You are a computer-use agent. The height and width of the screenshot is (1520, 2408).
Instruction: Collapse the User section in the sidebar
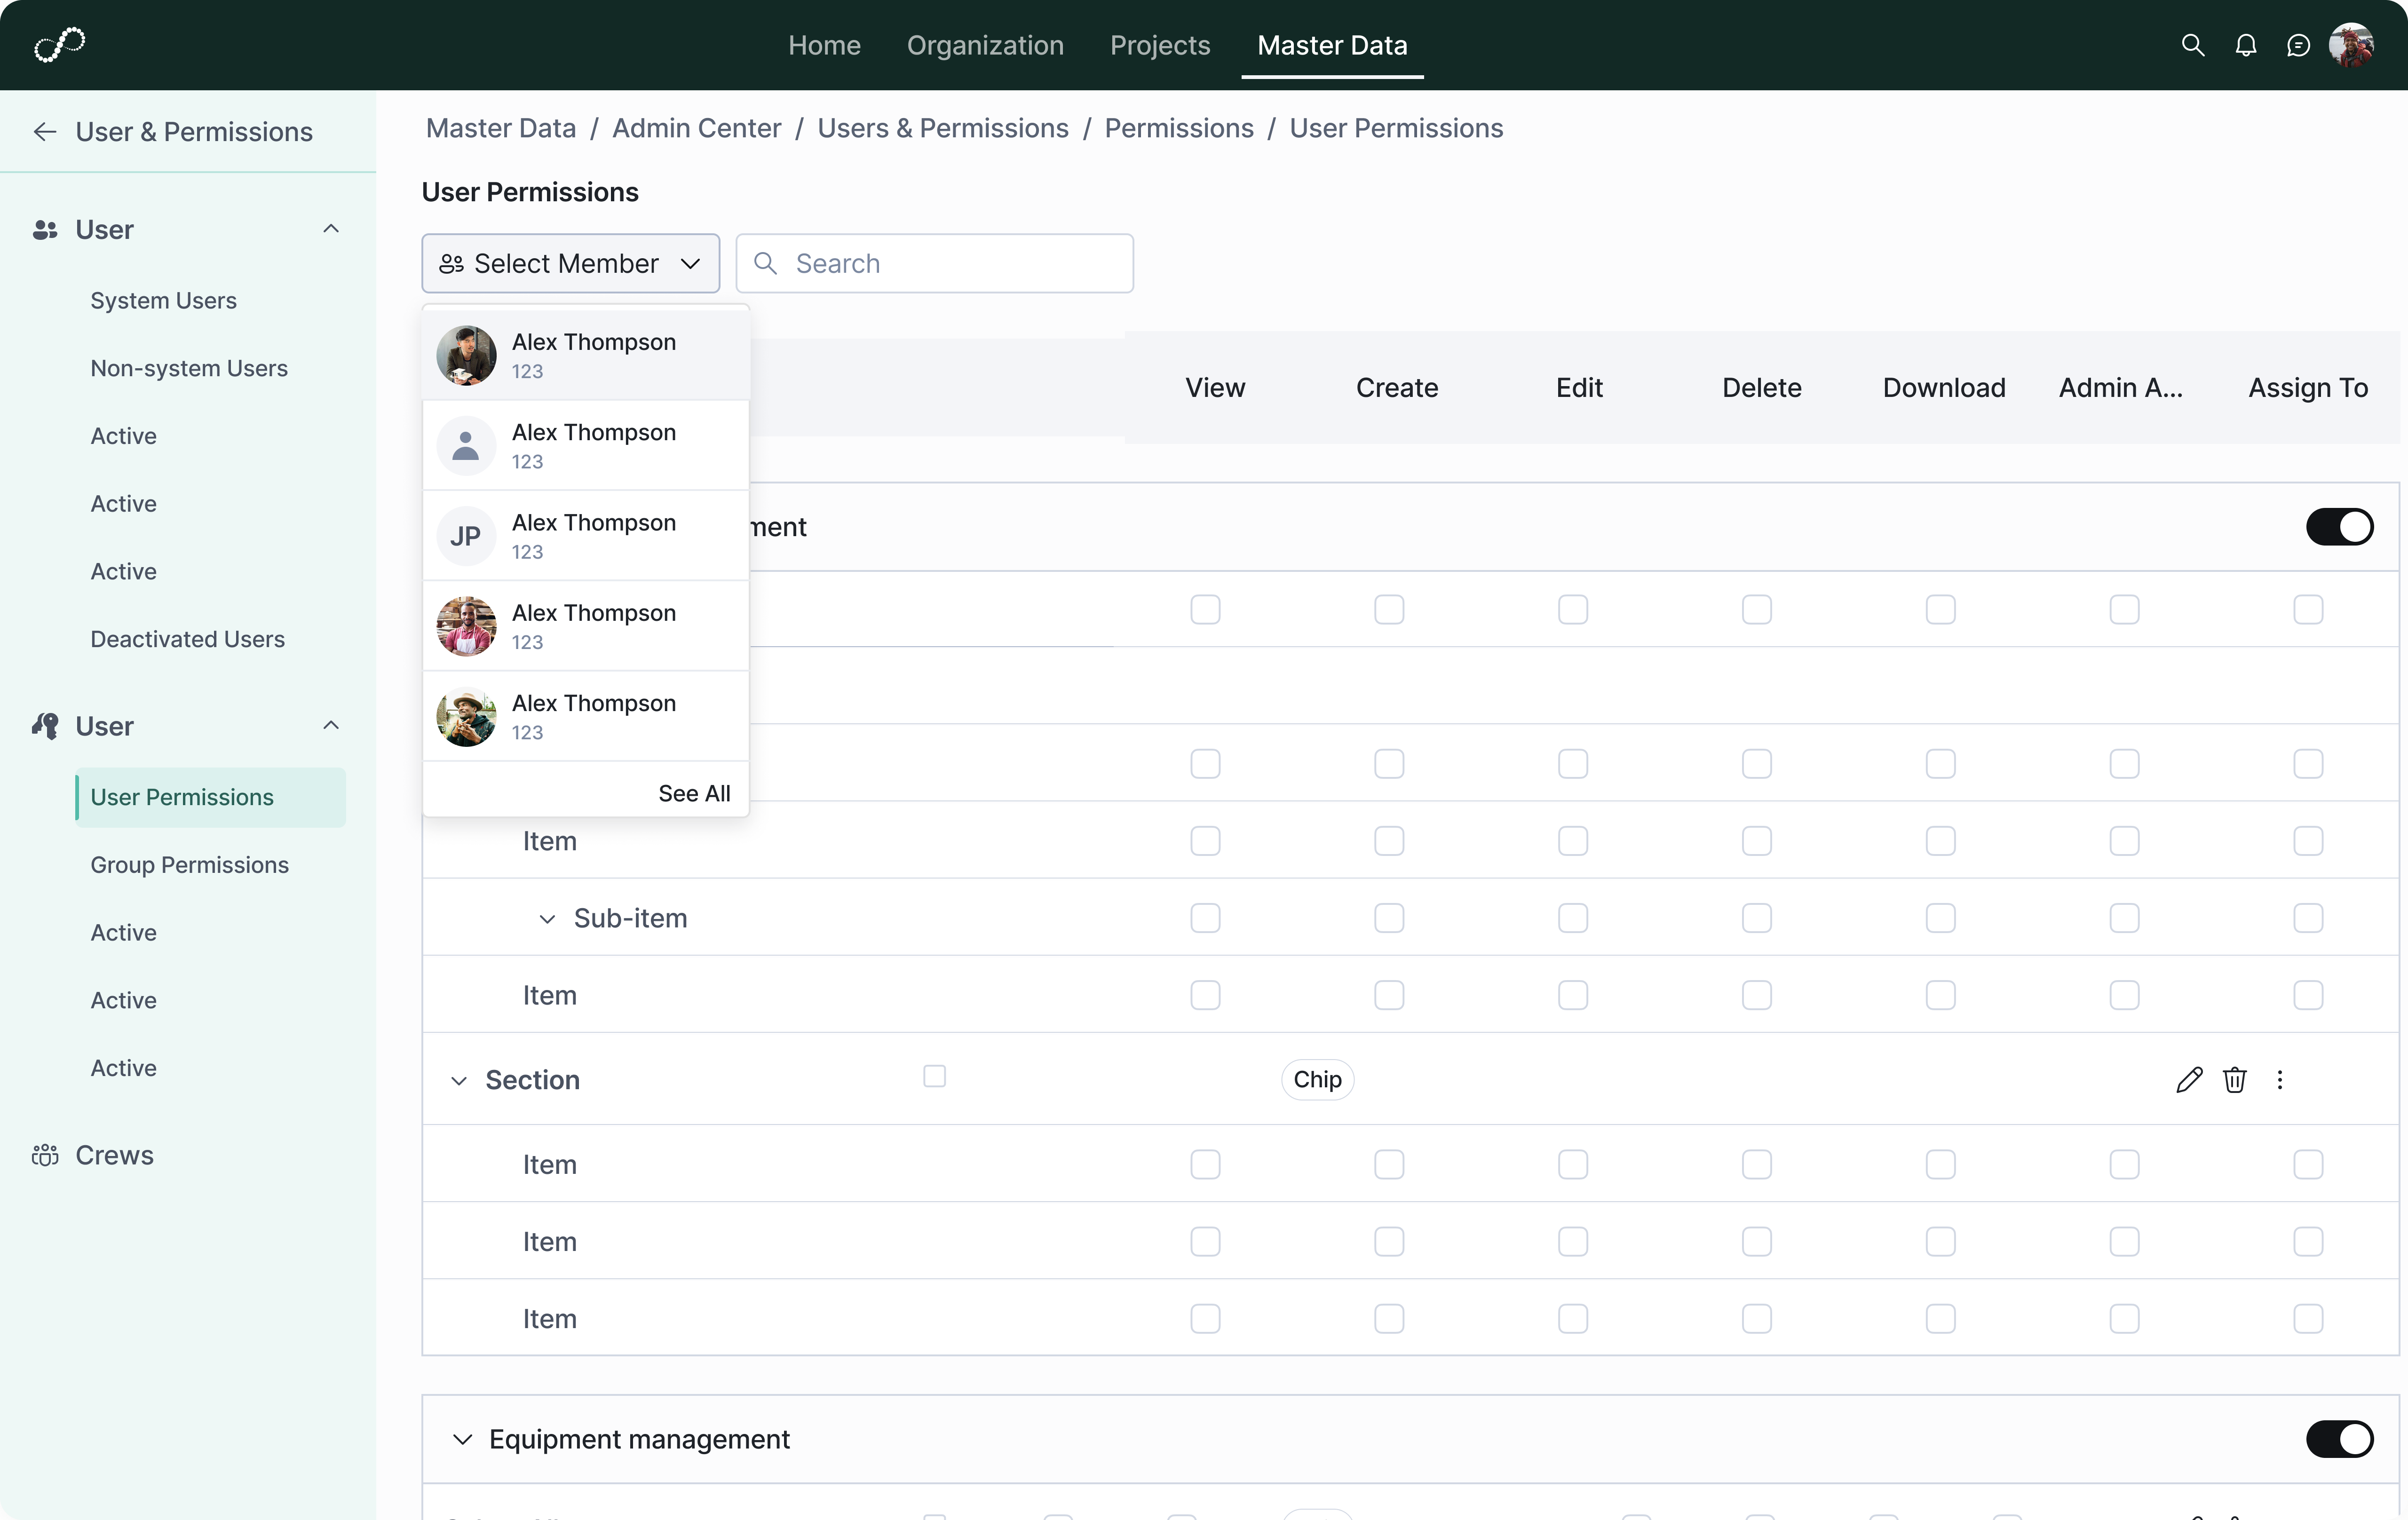click(x=331, y=229)
